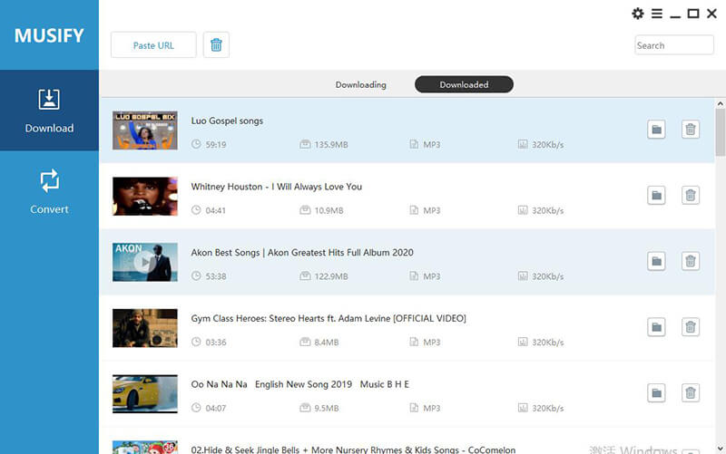Click the list's vertical scrollbar thumb
726x454 pixels.
click(x=720, y=132)
